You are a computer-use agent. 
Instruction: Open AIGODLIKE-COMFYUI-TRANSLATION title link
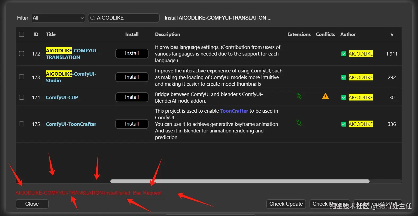[x=72, y=54]
